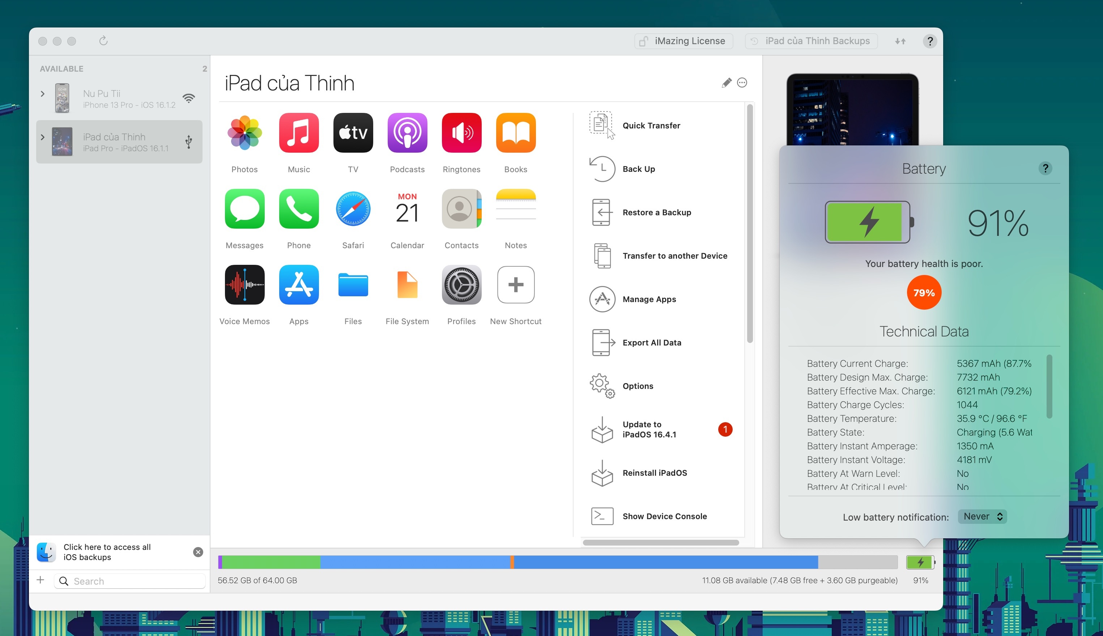Expand the Nu Pu Tii iPhone entry
1103x636 pixels.
click(x=42, y=93)
